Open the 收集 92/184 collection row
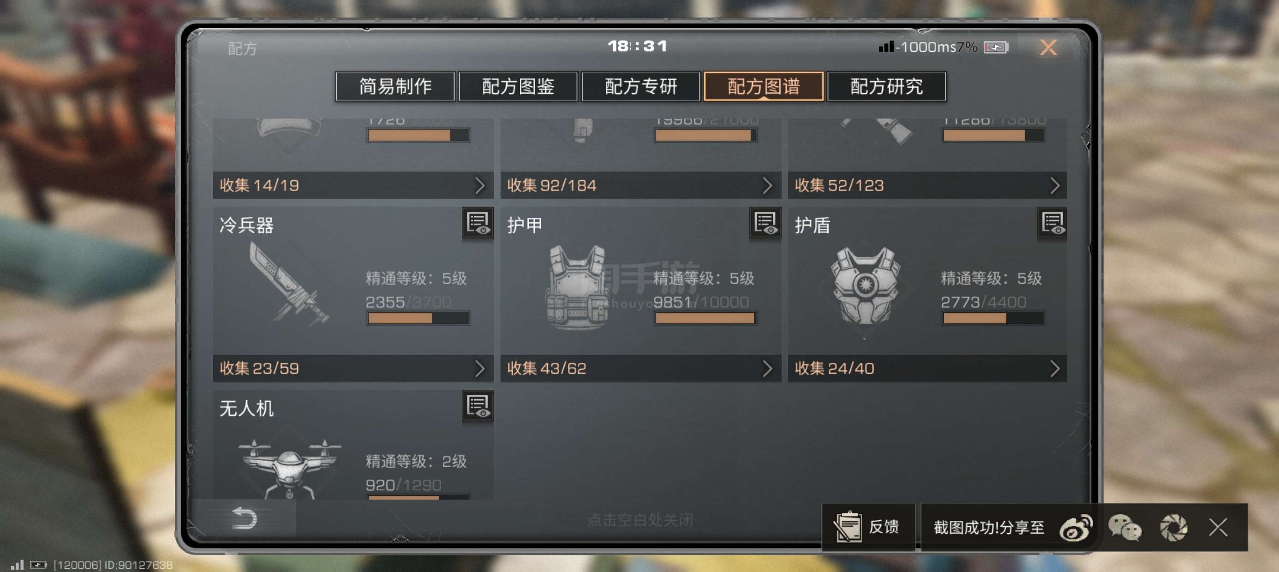 pyautogui.click(x=640, y=186)
